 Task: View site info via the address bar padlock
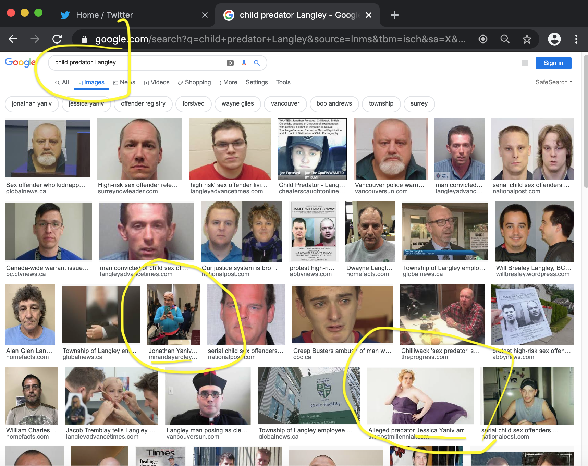pyautogui.click(x=84, y=39)
